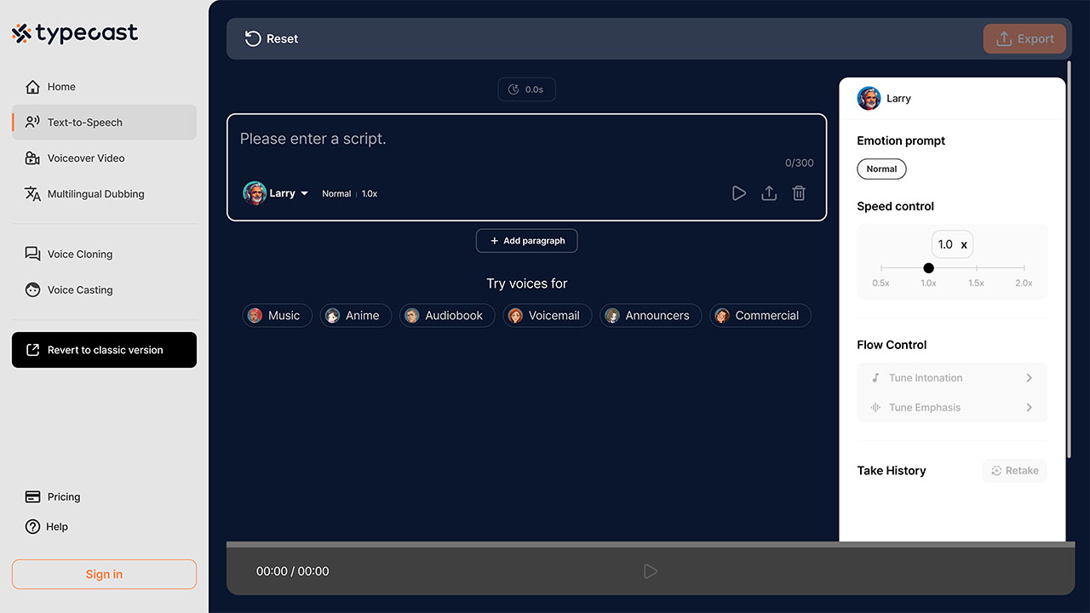Click the 0/300 character counter
Image resolution: width=1090 pixels, height=613 pixels.
coord(800,163)
